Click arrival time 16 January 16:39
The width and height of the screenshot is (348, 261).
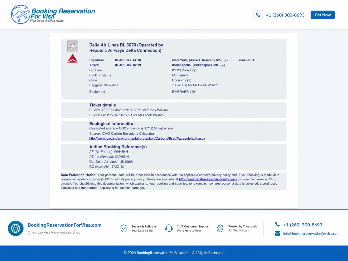(127, 65)
